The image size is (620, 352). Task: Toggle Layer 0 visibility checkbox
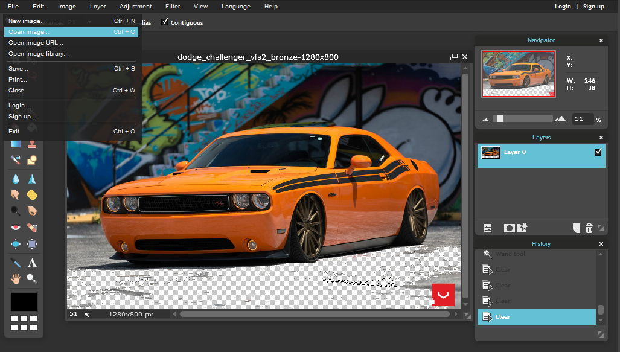tap(598, 152)
